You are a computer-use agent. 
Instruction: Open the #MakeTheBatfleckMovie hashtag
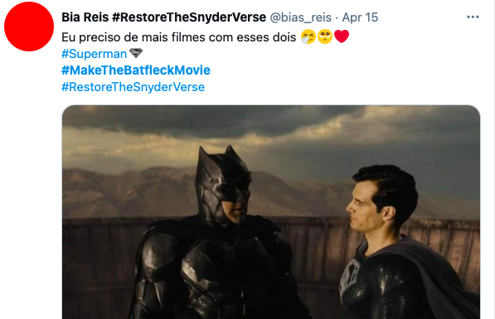pos(136,70)
